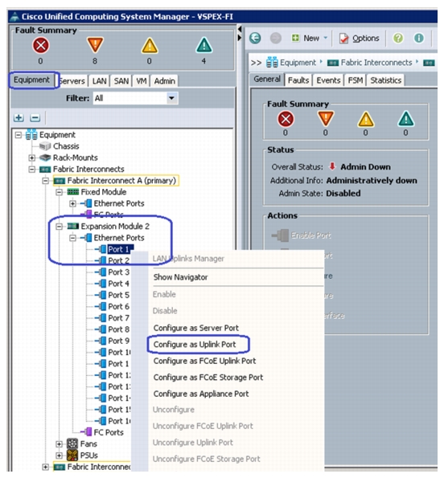Collapse Fabric Interconnect A (primary)
The height and width of the screenshot is (478, 444).
point(46,181)
